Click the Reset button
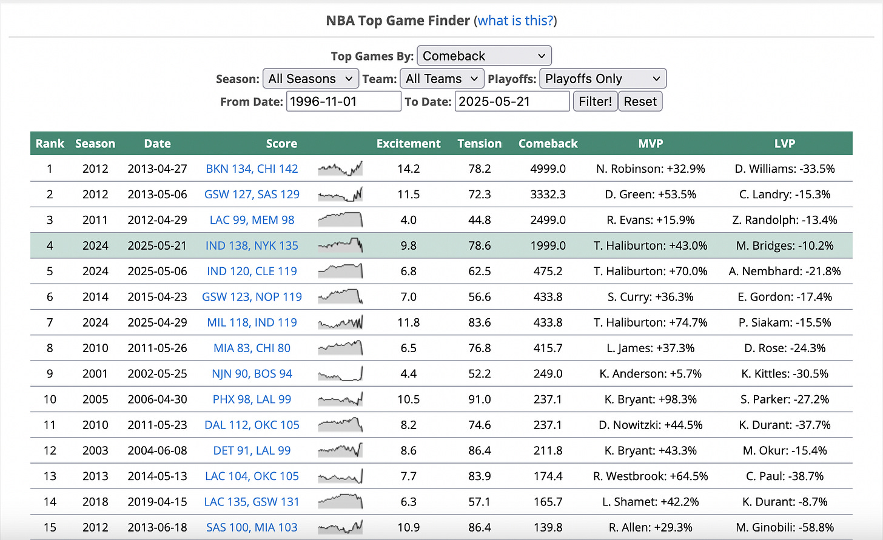The width and height of the screenshot is (883, 540). pos(640,101)
